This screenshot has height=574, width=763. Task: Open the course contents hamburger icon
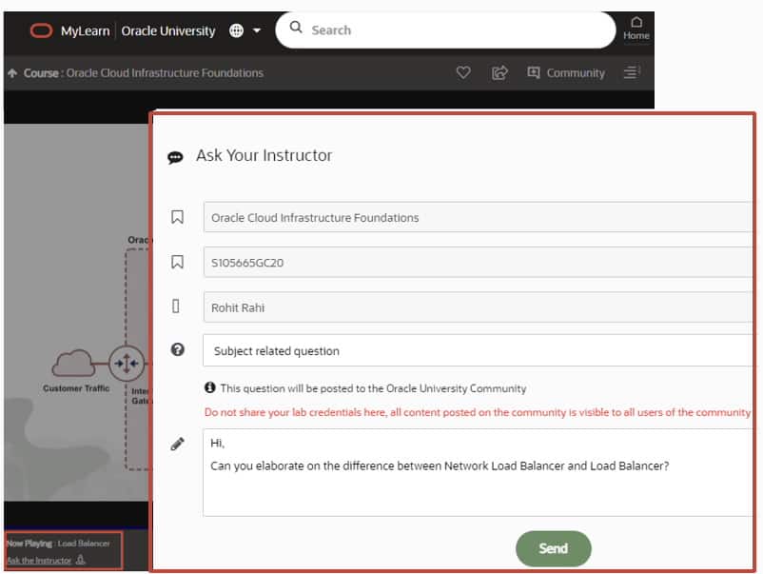[631, 72]
